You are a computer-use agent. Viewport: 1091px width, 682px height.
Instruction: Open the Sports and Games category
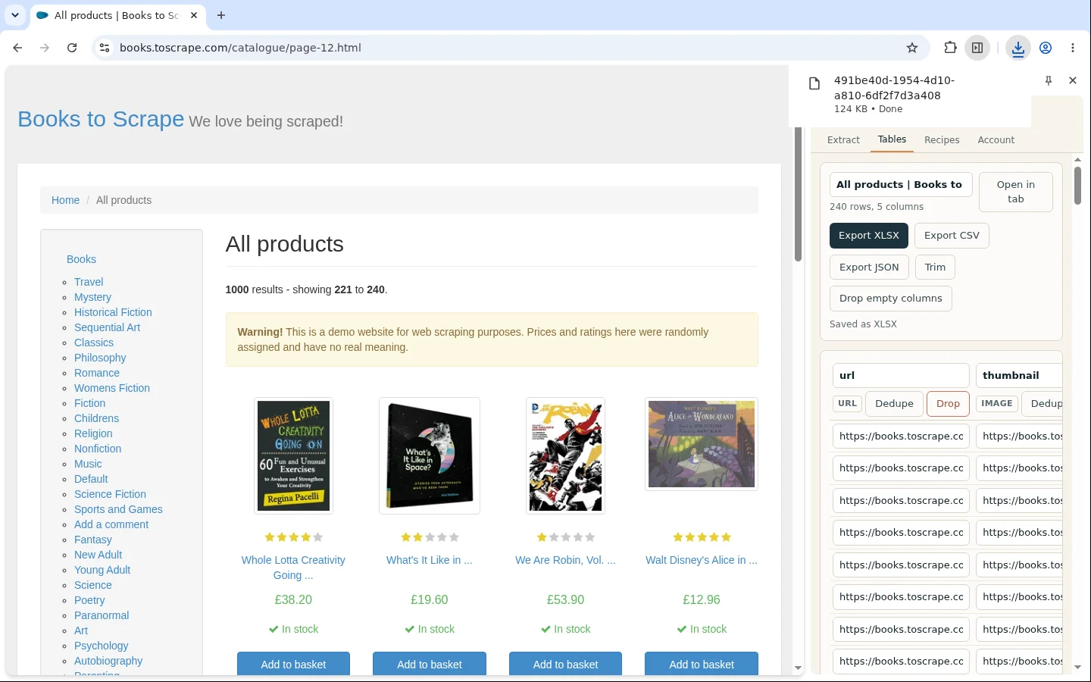[118, 509]
